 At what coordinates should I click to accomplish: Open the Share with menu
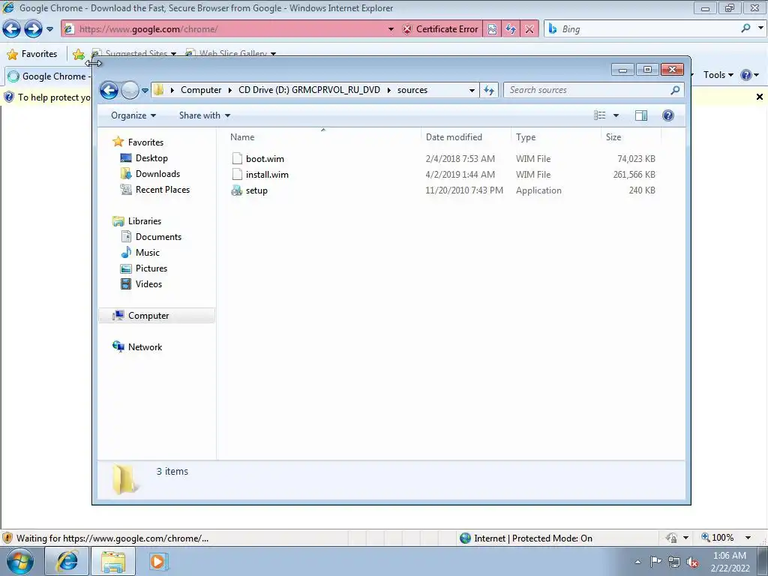click(204, 115)
